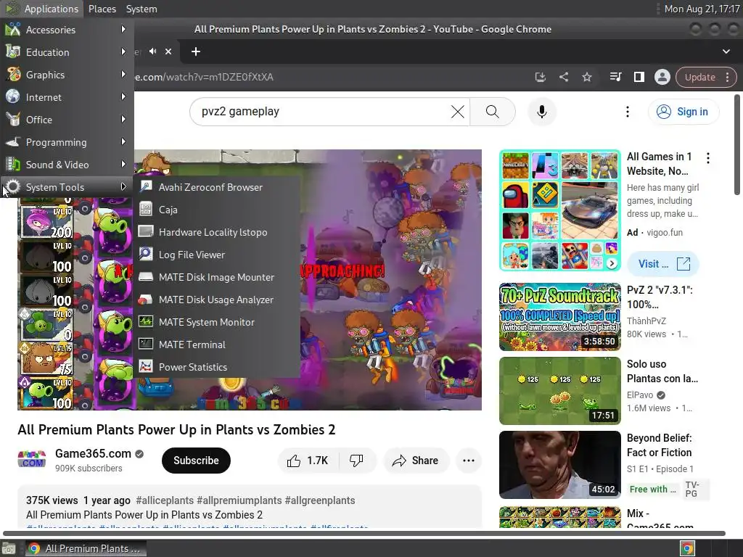
Task: Click the Applications menu
Action: (41, 9)
